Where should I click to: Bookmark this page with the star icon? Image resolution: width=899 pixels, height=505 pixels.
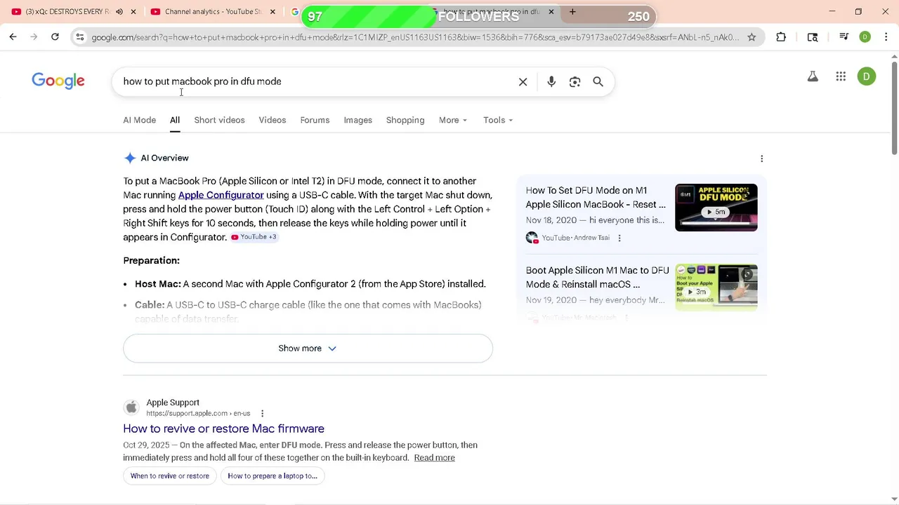click(x=752, y=37)
